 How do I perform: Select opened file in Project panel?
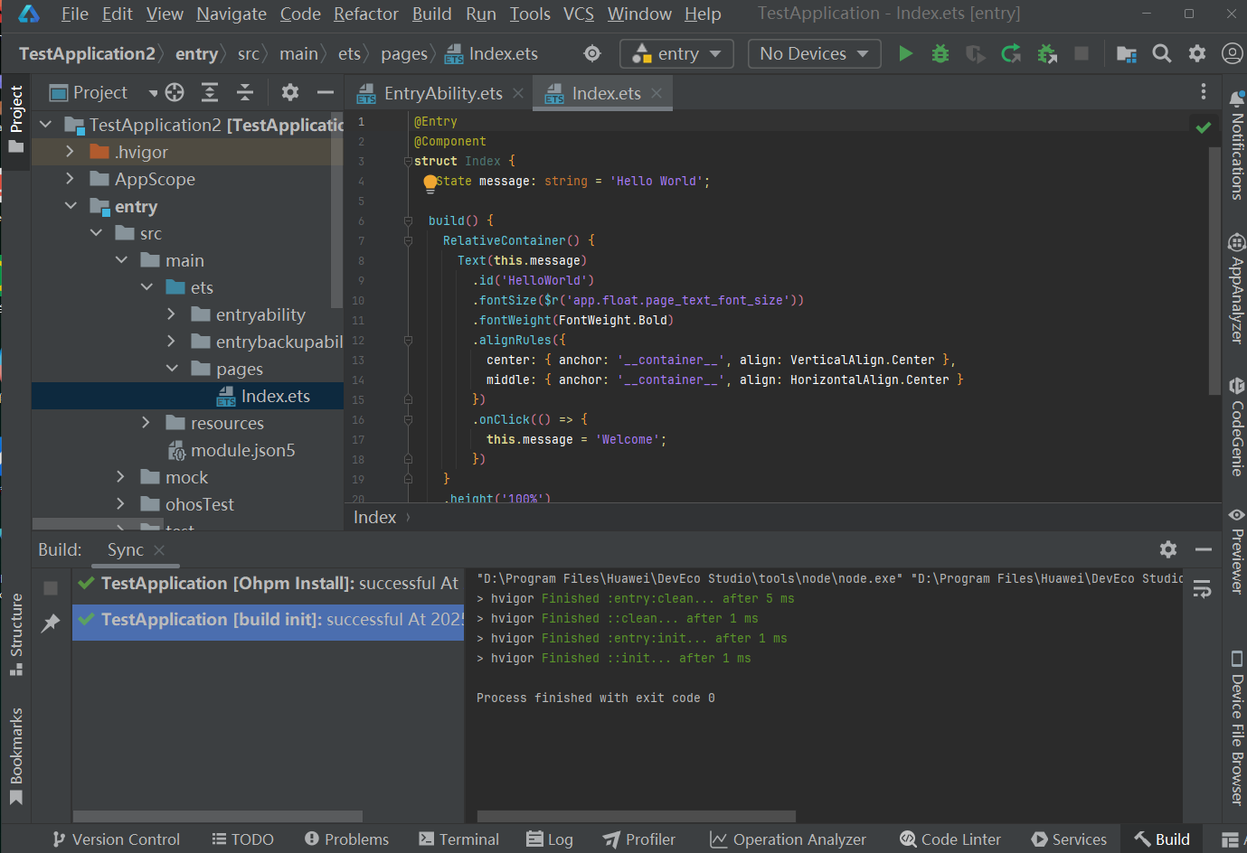pyautogui.click(x=175, y=92)
